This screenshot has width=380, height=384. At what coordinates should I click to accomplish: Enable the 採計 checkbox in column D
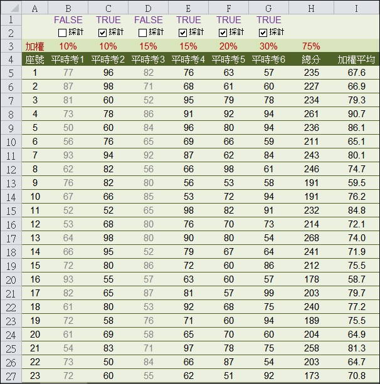point(142,33)
